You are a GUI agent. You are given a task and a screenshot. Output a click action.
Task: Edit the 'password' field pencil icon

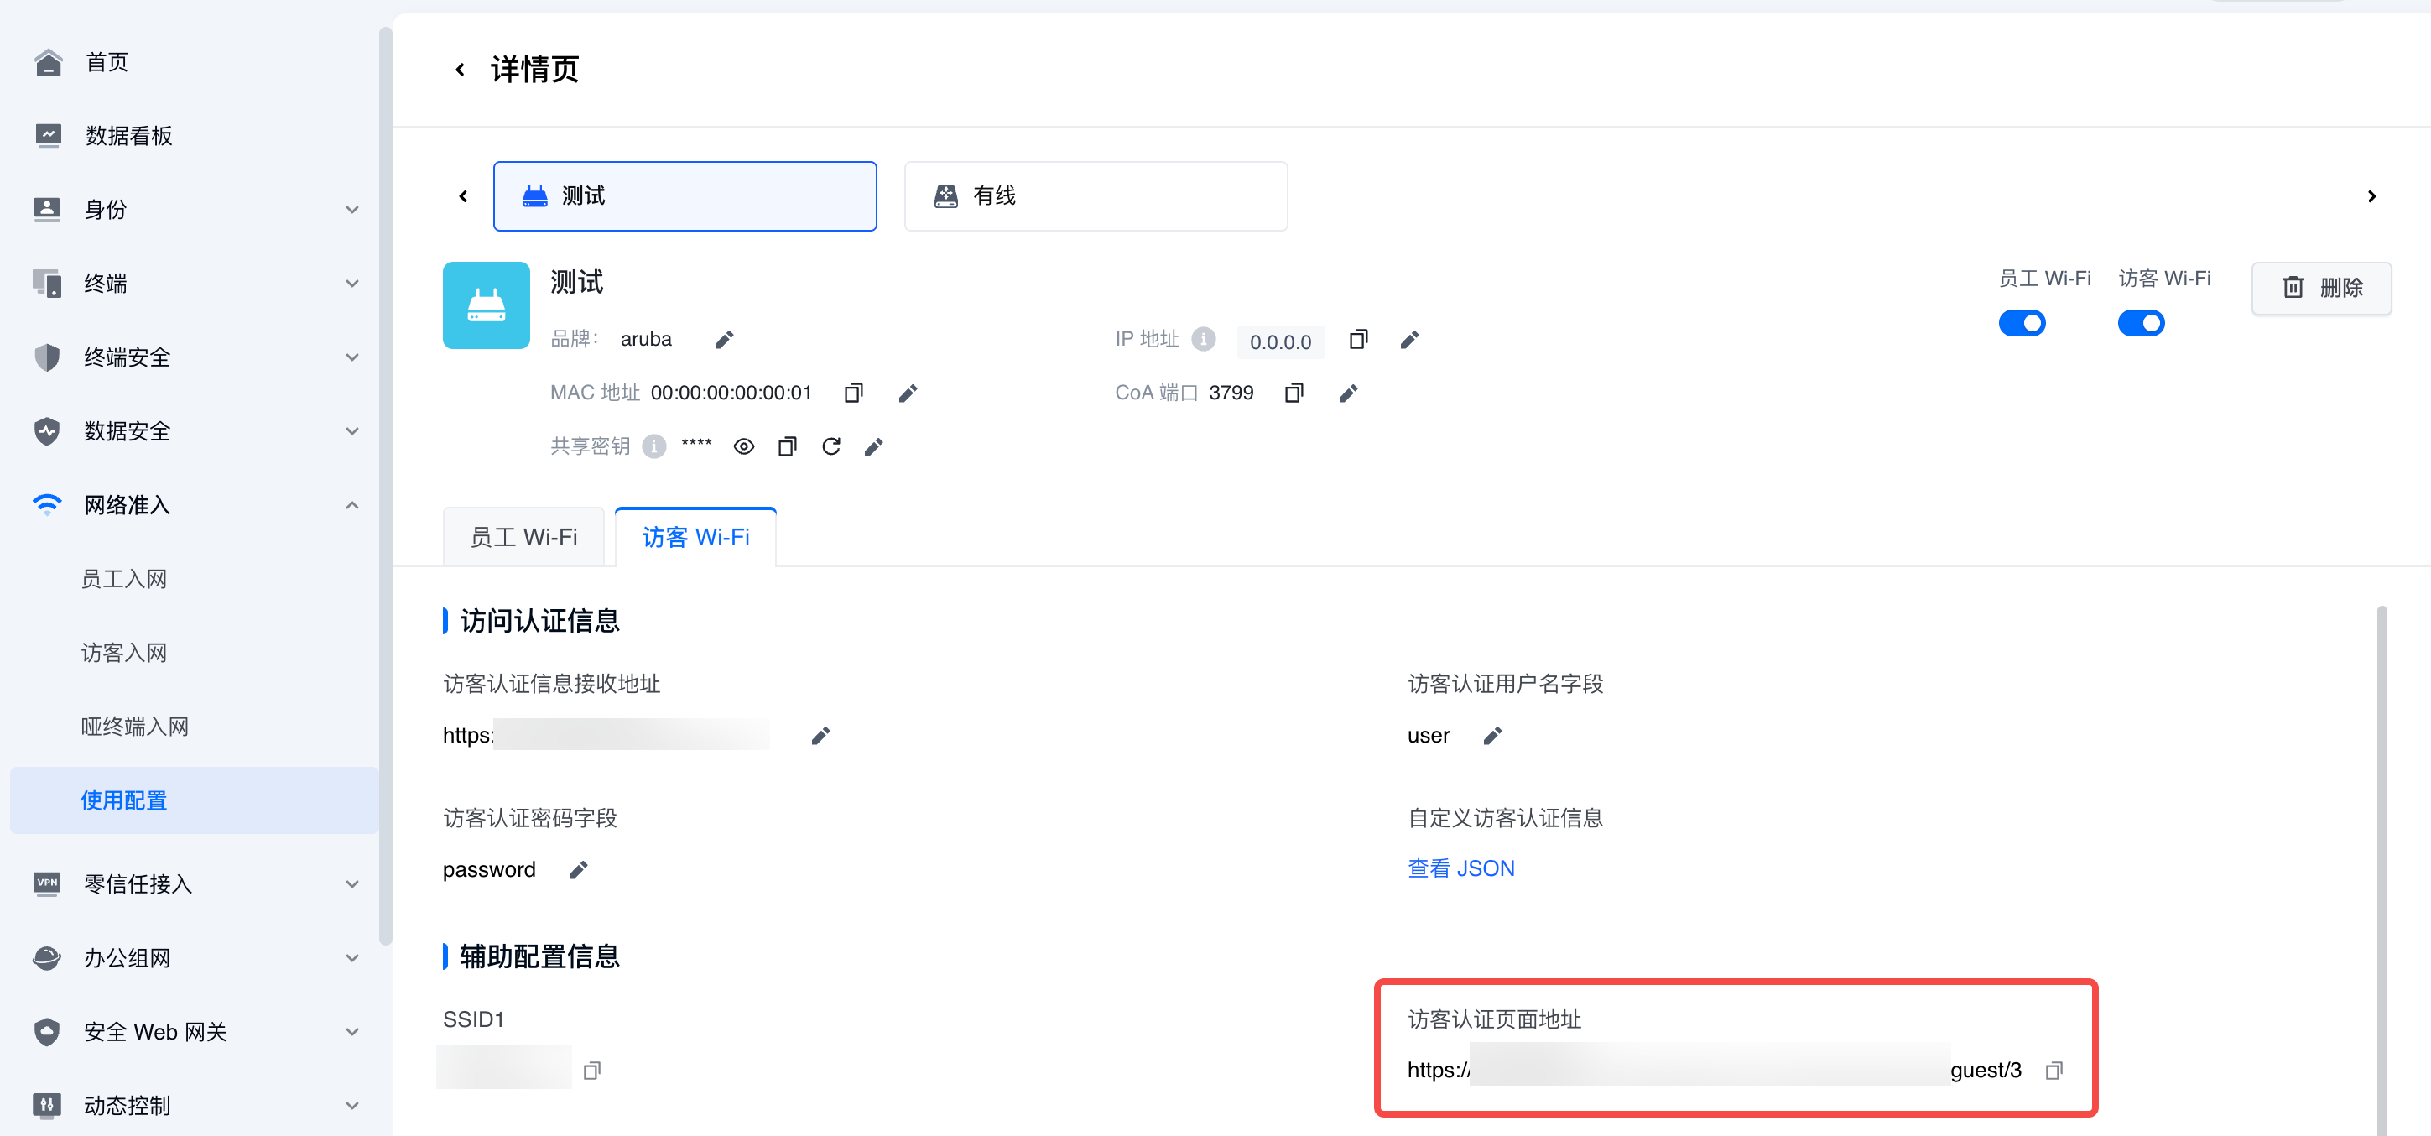tap(579, 870)
